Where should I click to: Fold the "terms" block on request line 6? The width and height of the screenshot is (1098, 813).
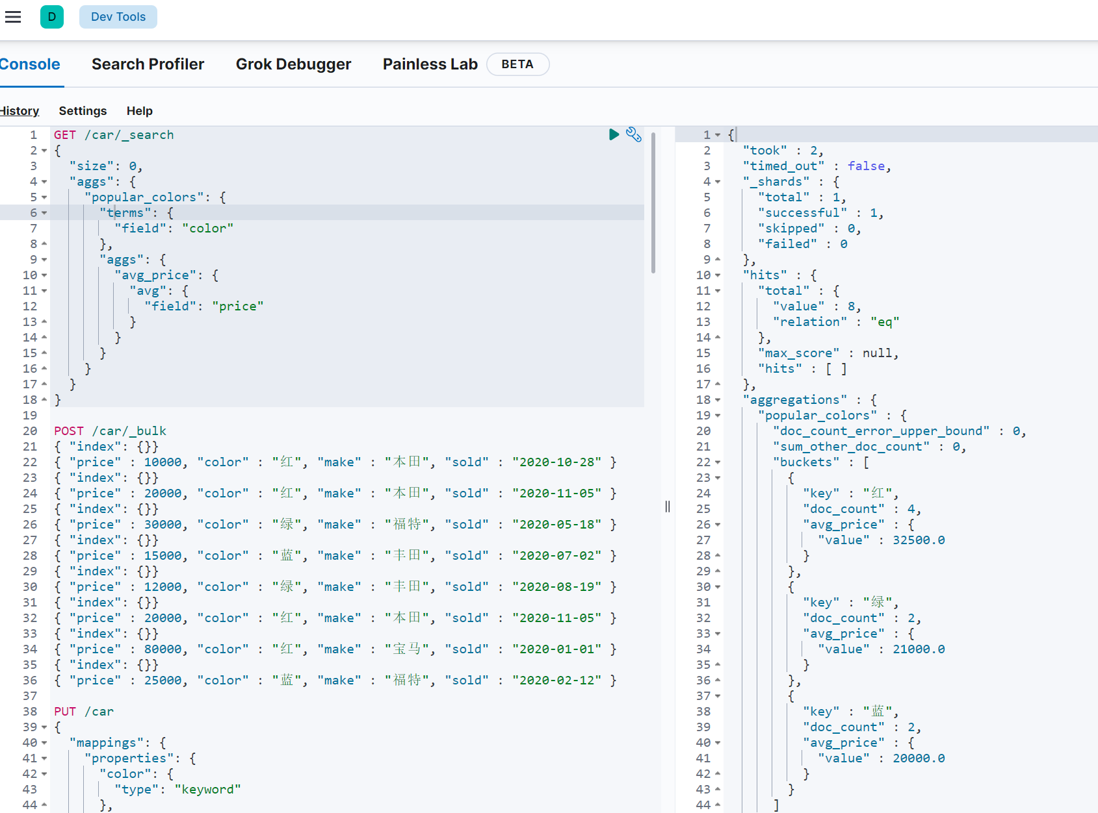tap(44, 213)
